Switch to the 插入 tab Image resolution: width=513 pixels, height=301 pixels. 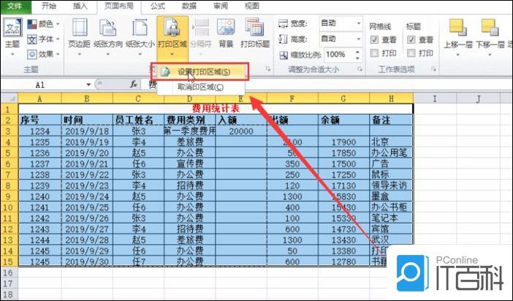pos(80,7)
